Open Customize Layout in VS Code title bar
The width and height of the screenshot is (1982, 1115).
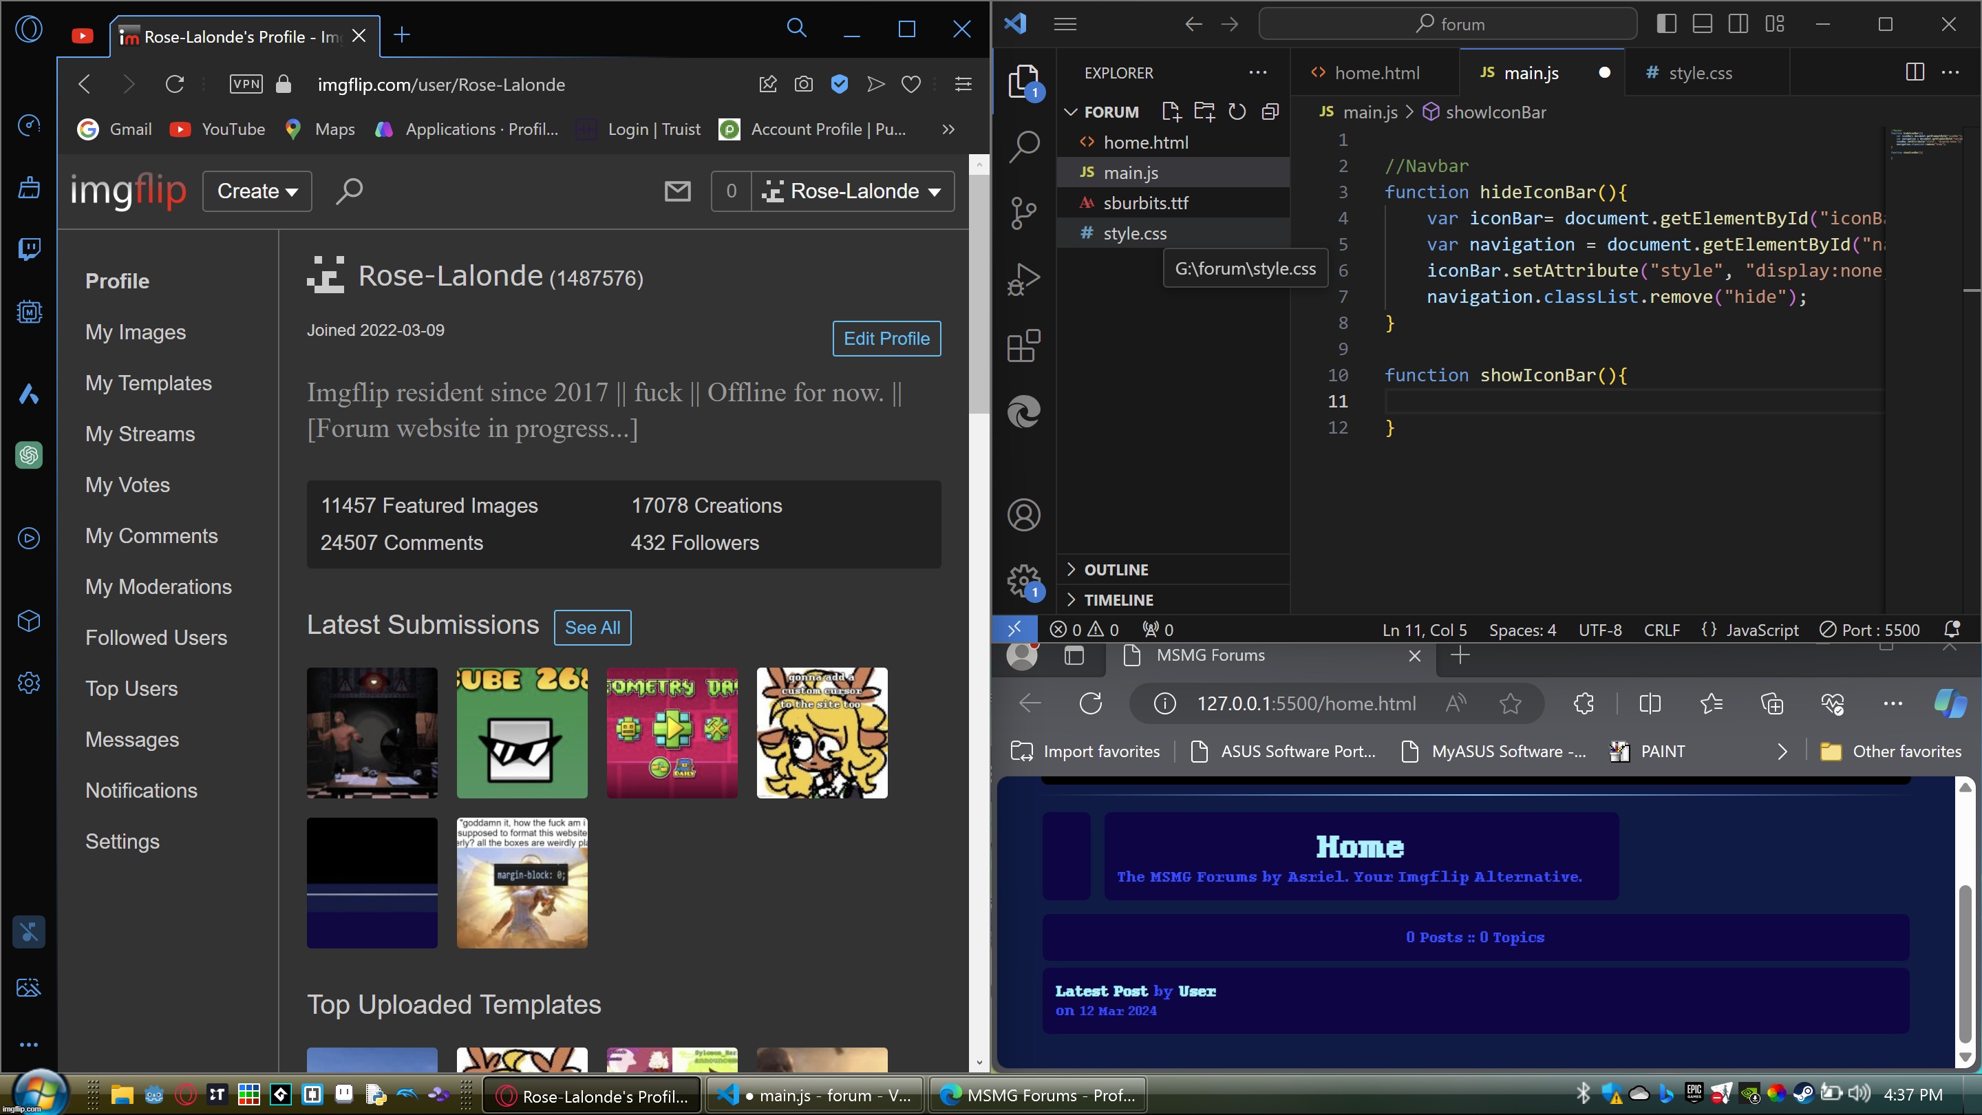[1774, 24]
